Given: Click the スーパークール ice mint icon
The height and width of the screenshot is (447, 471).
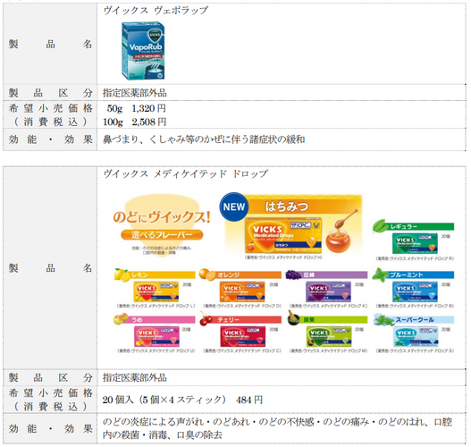Looking at the screenshot, I should point(383,320).
